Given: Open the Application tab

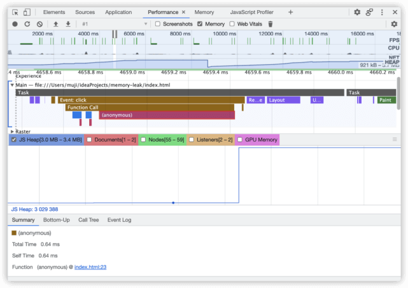Looking at the screenshot, I should (x=118, y=12).
